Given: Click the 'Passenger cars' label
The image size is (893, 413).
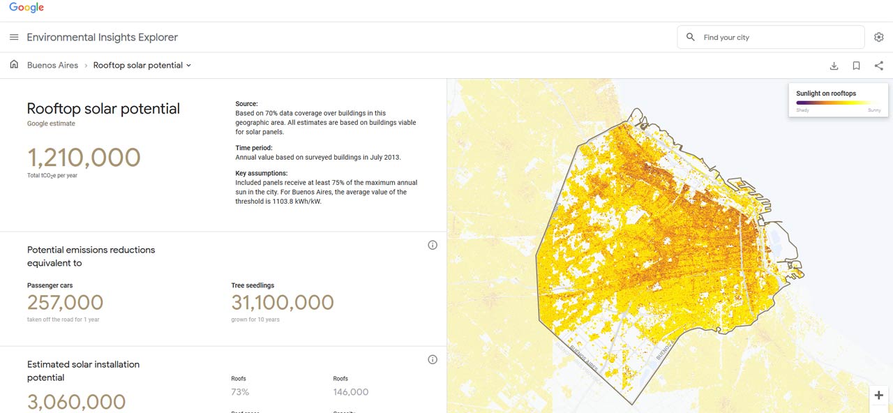Looking at the screenshot, I should (50, 285).
